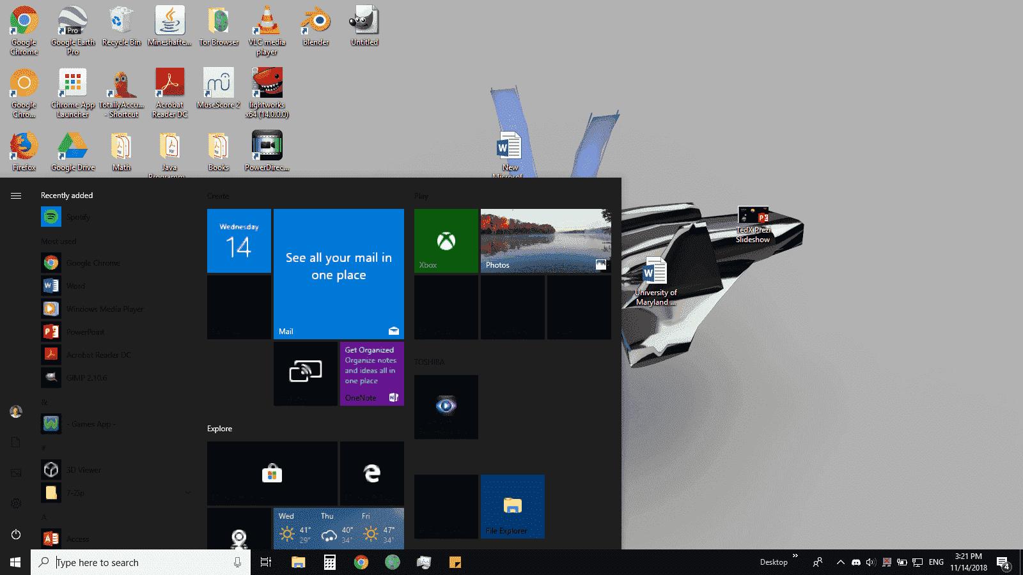
Task: Expand the Start menu hamburger navigation
Action: coord(16,195)
